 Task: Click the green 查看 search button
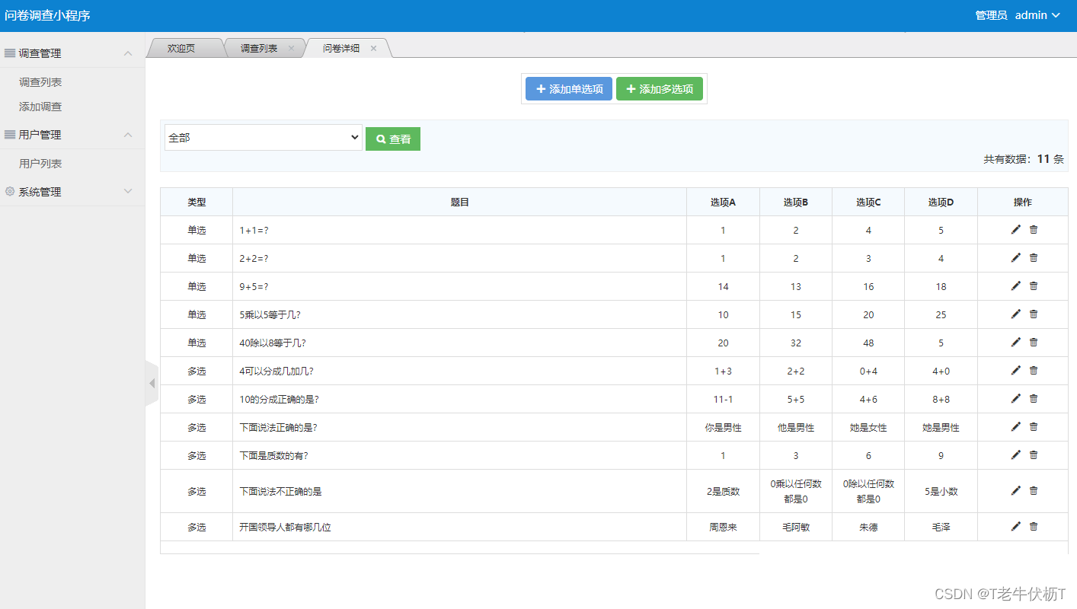click(x=393, y=139)
